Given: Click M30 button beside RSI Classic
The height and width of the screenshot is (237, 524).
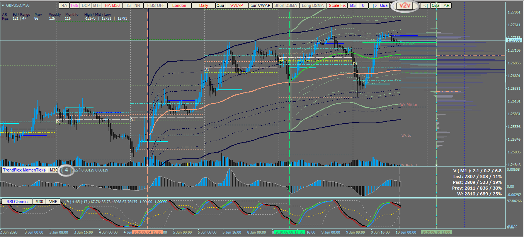Looking at the screenshot, I should 39,202.
